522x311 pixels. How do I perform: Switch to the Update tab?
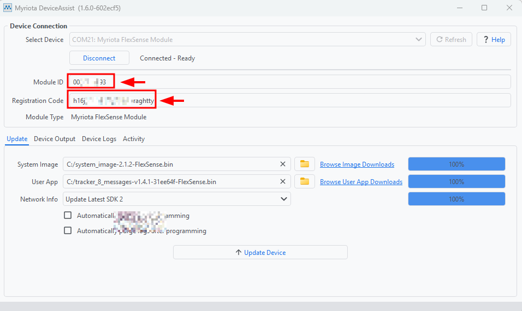point(17,139)
